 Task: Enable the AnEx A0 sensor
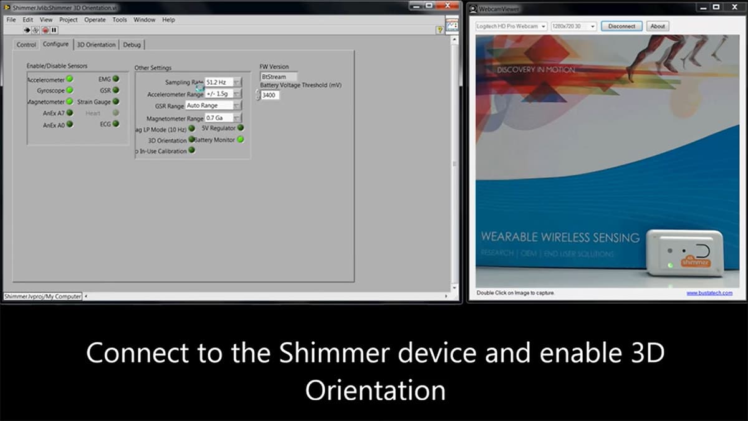[70, 124]
